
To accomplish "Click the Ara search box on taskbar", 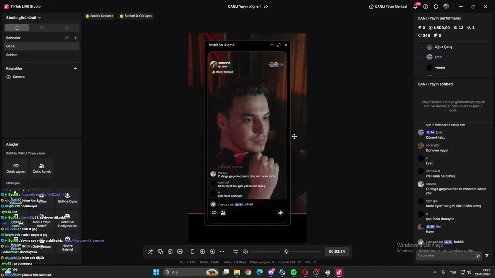I will (191, 272).
